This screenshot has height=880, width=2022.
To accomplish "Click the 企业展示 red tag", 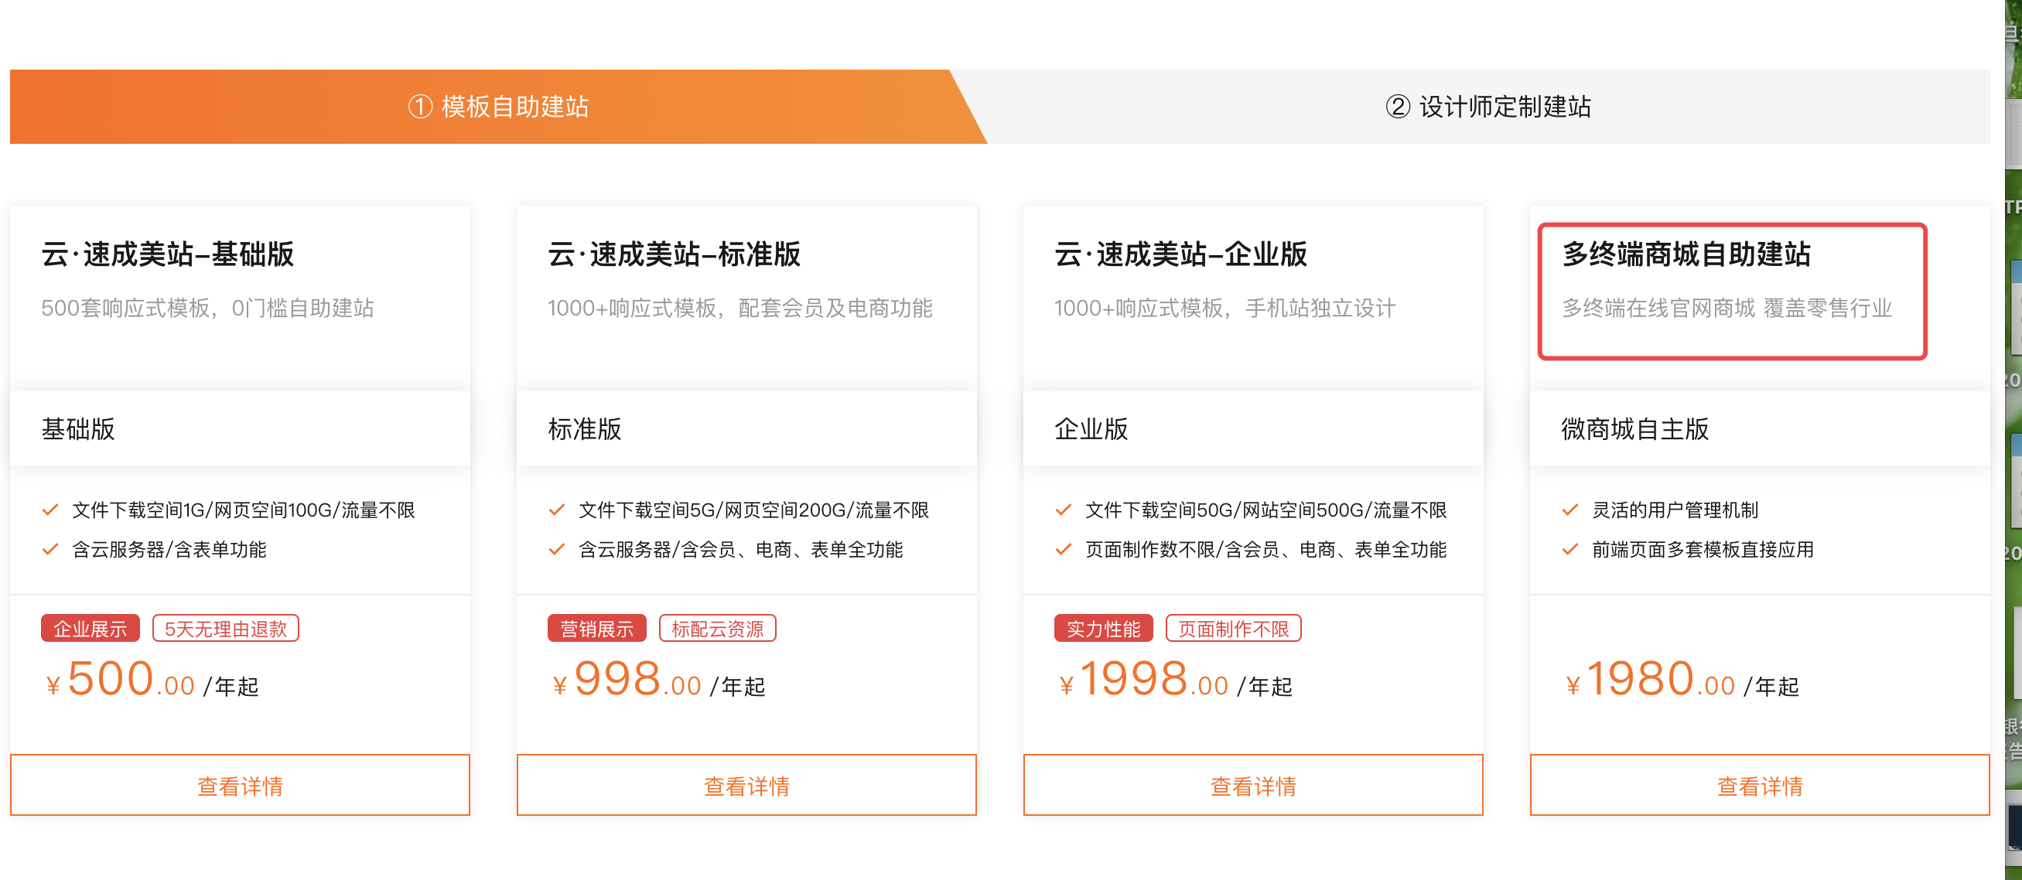I will 91,629.
